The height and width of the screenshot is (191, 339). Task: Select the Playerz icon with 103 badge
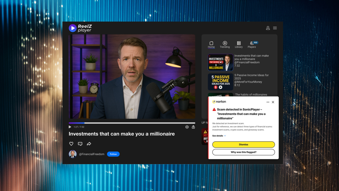click(x=252, y=43)
